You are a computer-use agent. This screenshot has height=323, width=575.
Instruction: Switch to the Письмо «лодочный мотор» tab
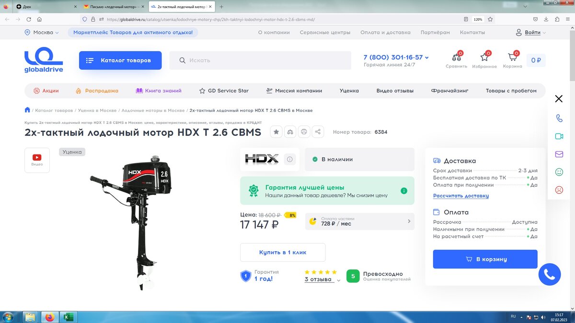[113, 7]
